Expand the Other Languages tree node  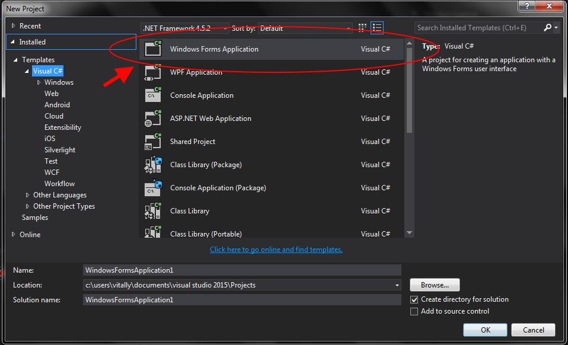28,195
